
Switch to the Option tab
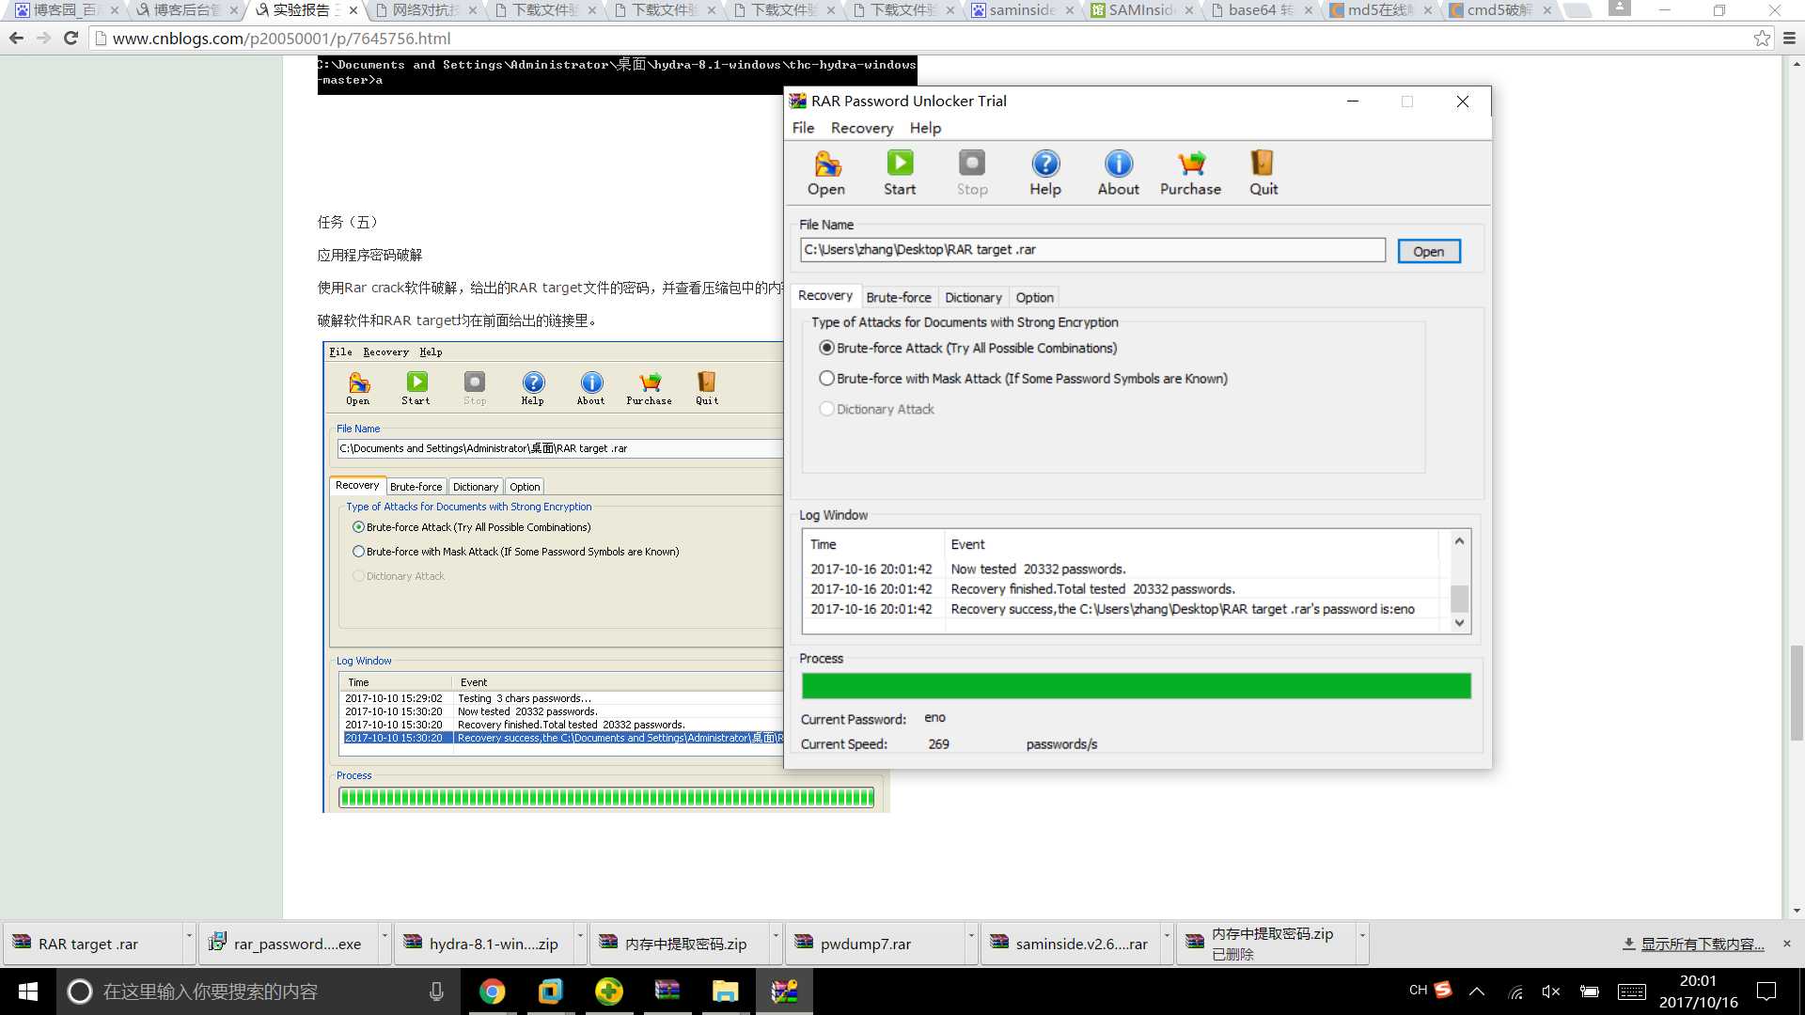[x=1034, y=297]
